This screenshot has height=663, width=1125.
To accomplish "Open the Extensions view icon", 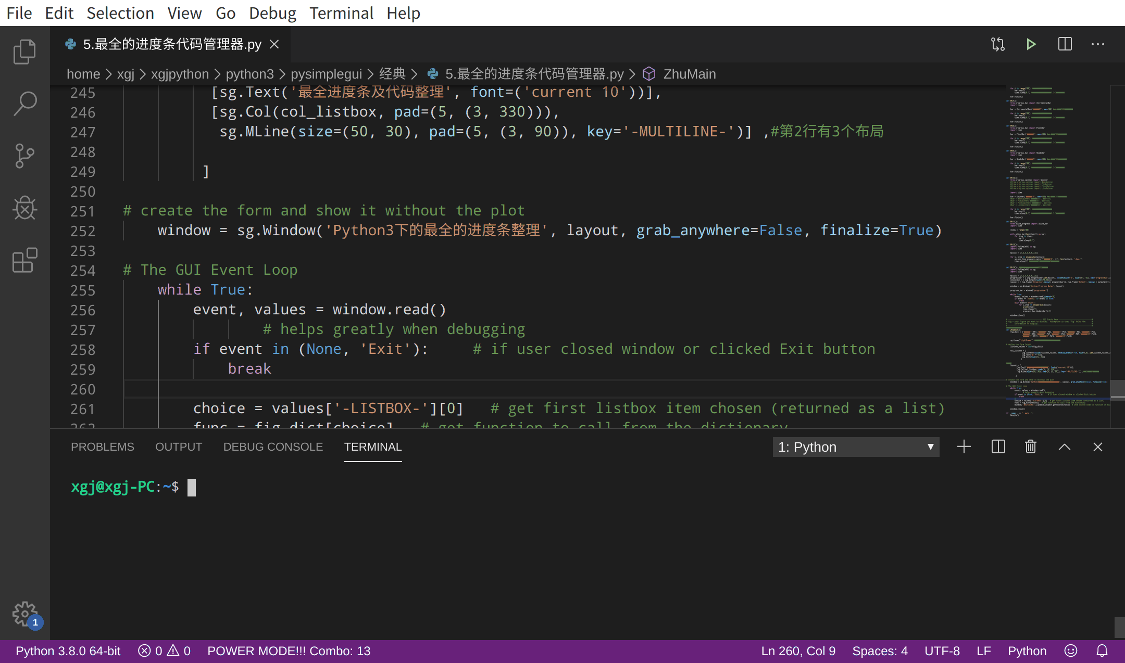I will point(24,260).
